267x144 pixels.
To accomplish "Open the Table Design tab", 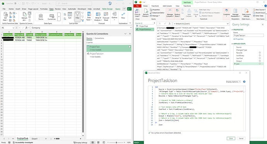I will coord(107,9).
